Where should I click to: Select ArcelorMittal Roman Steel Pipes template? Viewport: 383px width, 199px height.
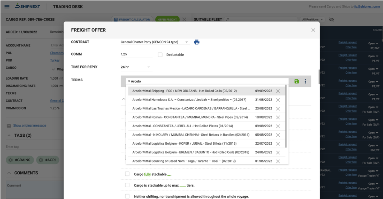pyautogui.click(x=207, y=117)
